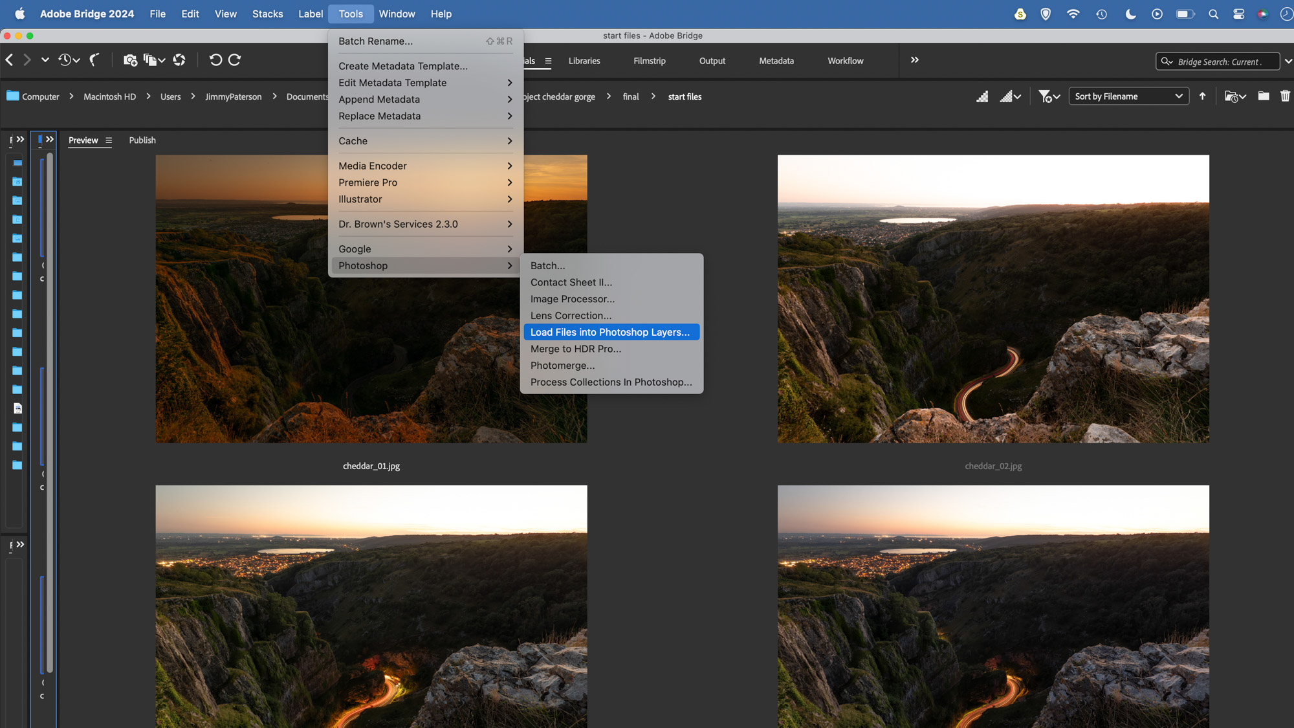Choose Contact Sheet II...
Image resolution: width=1294 pixels, height=728 pixels.
pos(611,283)
